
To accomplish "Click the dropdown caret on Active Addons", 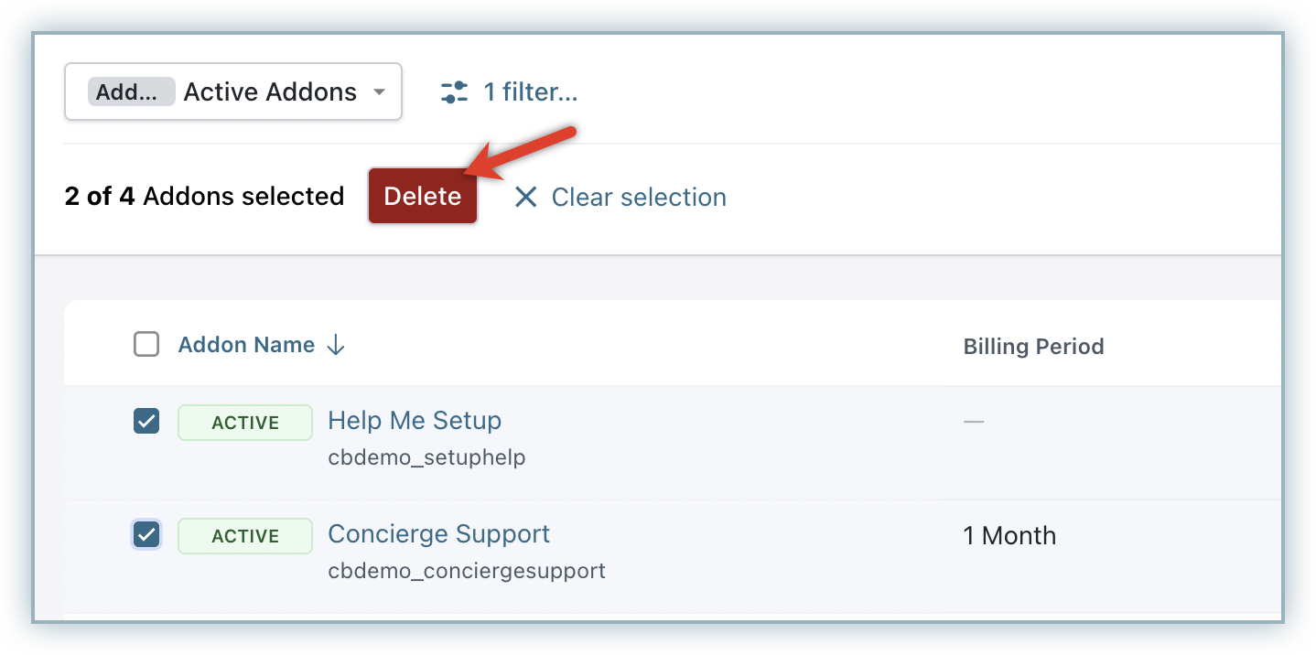I will pyautogui.click(x=379, y=91).
